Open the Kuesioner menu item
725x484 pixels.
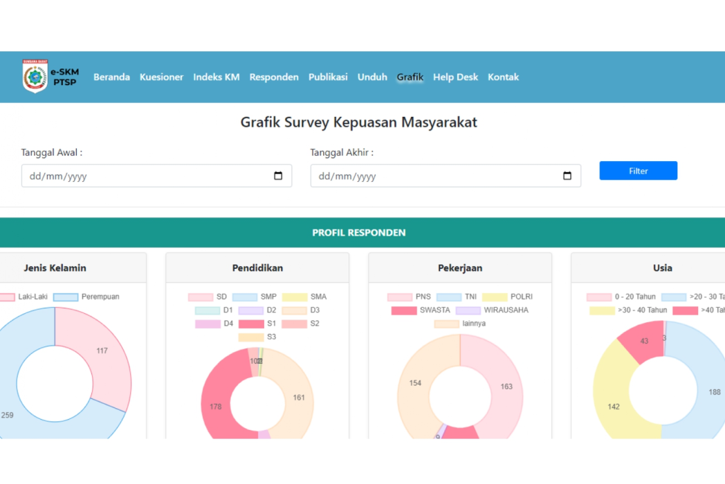coord(161,77)
